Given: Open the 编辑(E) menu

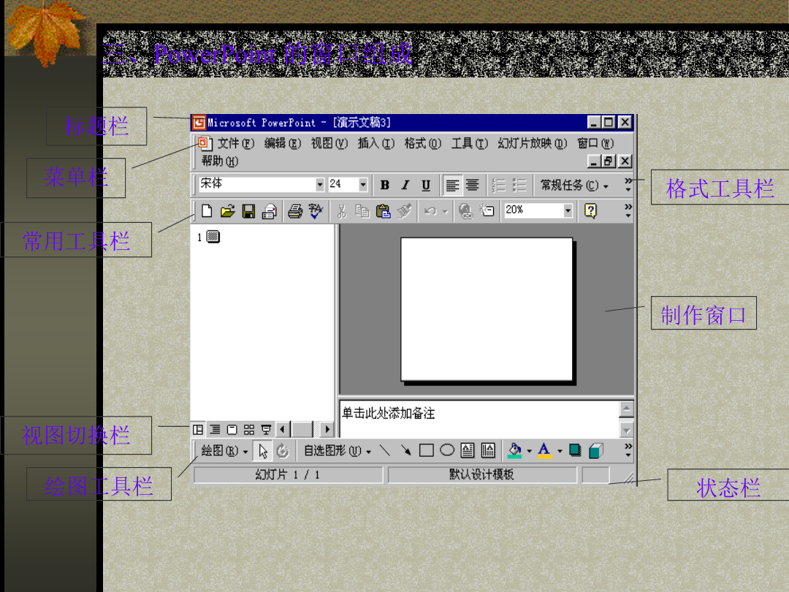Looking at the screenshot, I should click(283, 143).
